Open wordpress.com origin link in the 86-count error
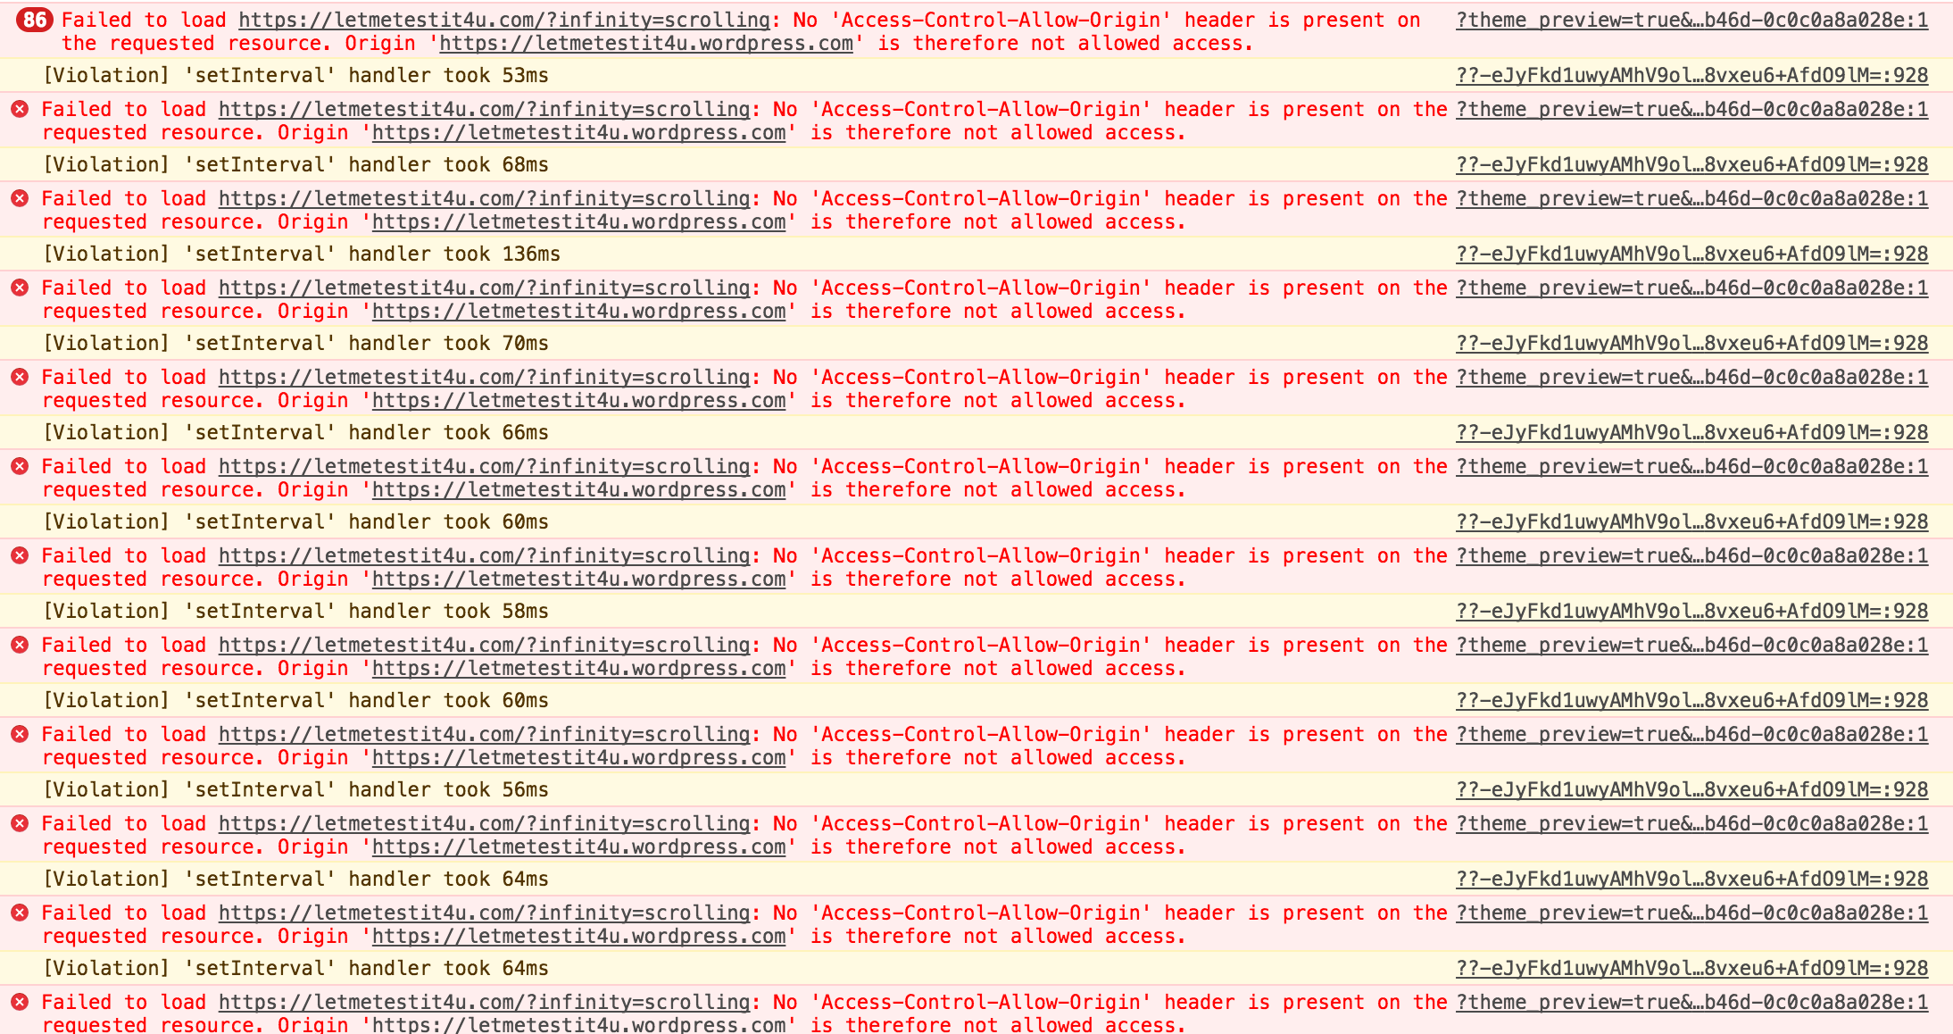 coord(646,43)
